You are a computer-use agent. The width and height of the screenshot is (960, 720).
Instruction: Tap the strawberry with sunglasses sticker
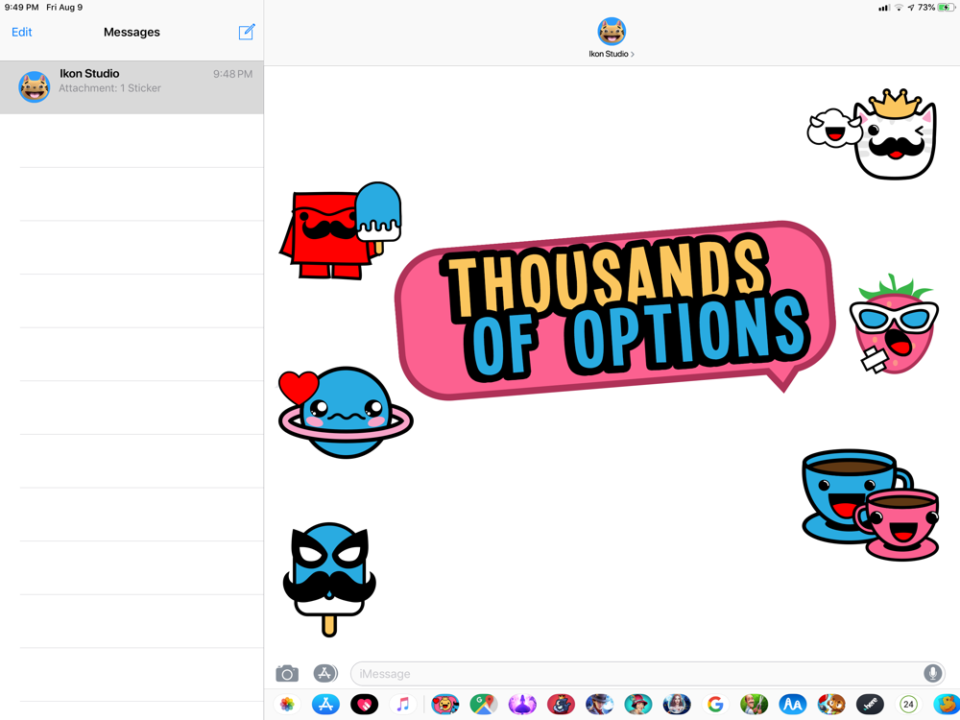tap(893, 324)
